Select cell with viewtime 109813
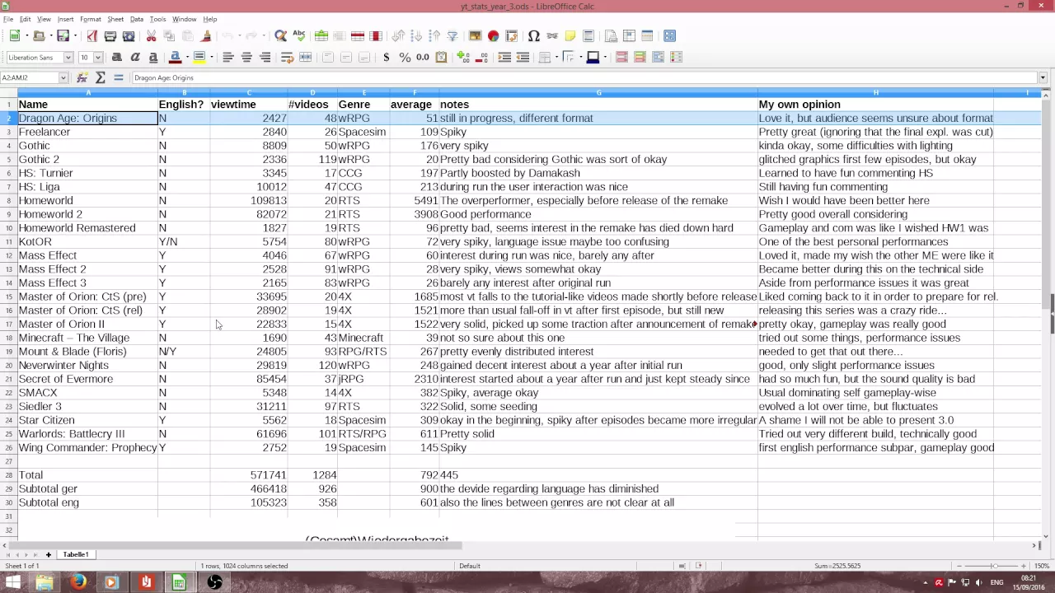The height and width of the screenshot is (593, 1055). click(x=249, y=200)
